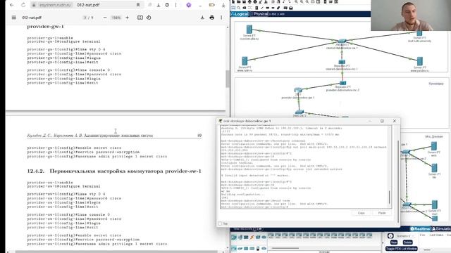The height and width of the screenshot is (253, 451).
Task: Click the provider gw-1 router in topology
Action: [x=298, y=91]
